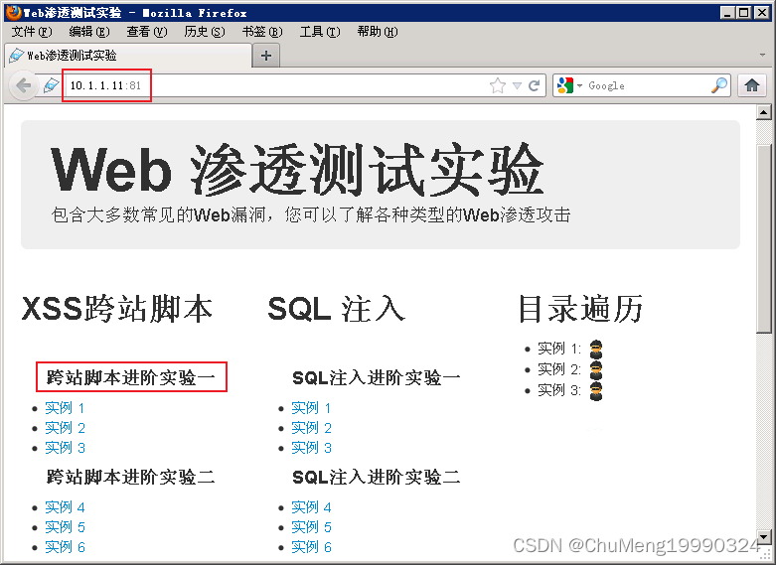Screen dimensions: 776x565
Task: Click the page favicon on the tab
Action: pyautogui.click(x=16, y=56)
